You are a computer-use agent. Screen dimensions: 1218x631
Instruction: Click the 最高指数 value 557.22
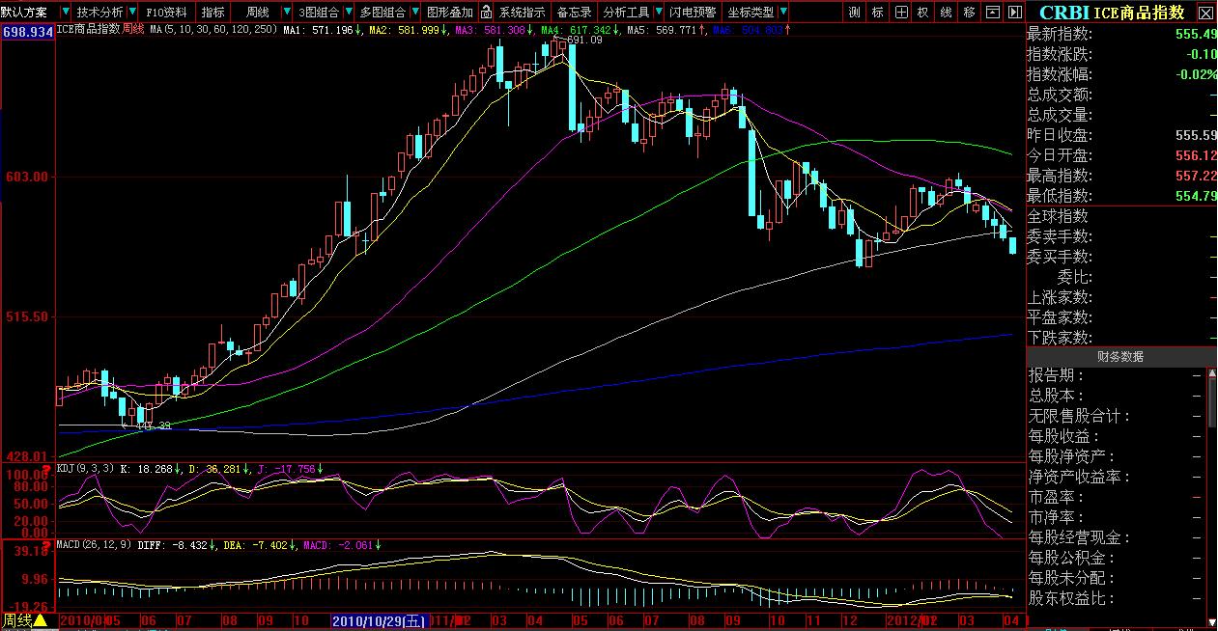pyautogui.click(x=1196, y=176)
